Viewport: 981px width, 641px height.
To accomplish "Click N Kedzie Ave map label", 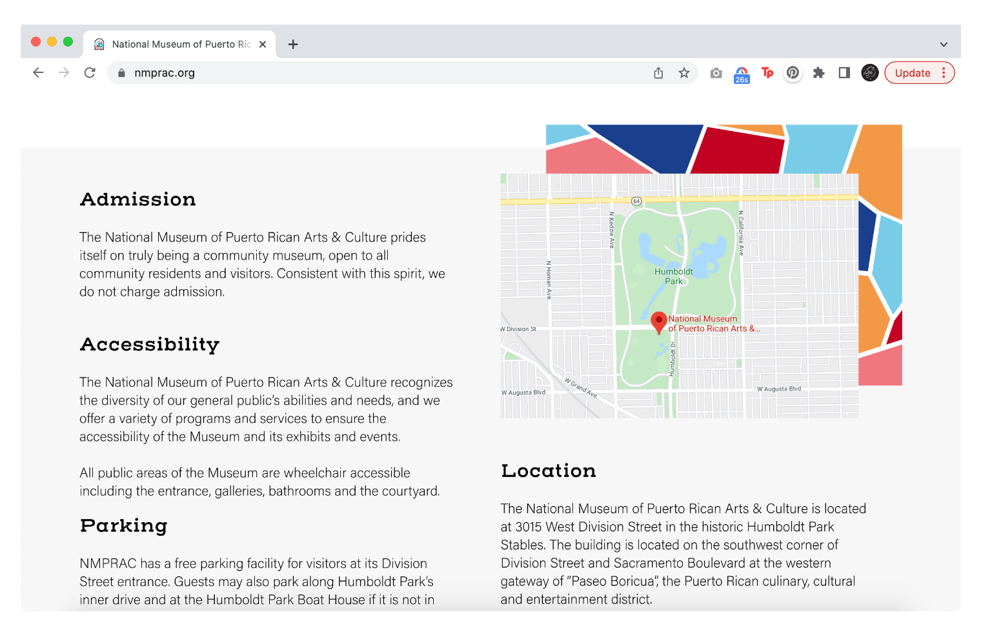I will [612, 229].
